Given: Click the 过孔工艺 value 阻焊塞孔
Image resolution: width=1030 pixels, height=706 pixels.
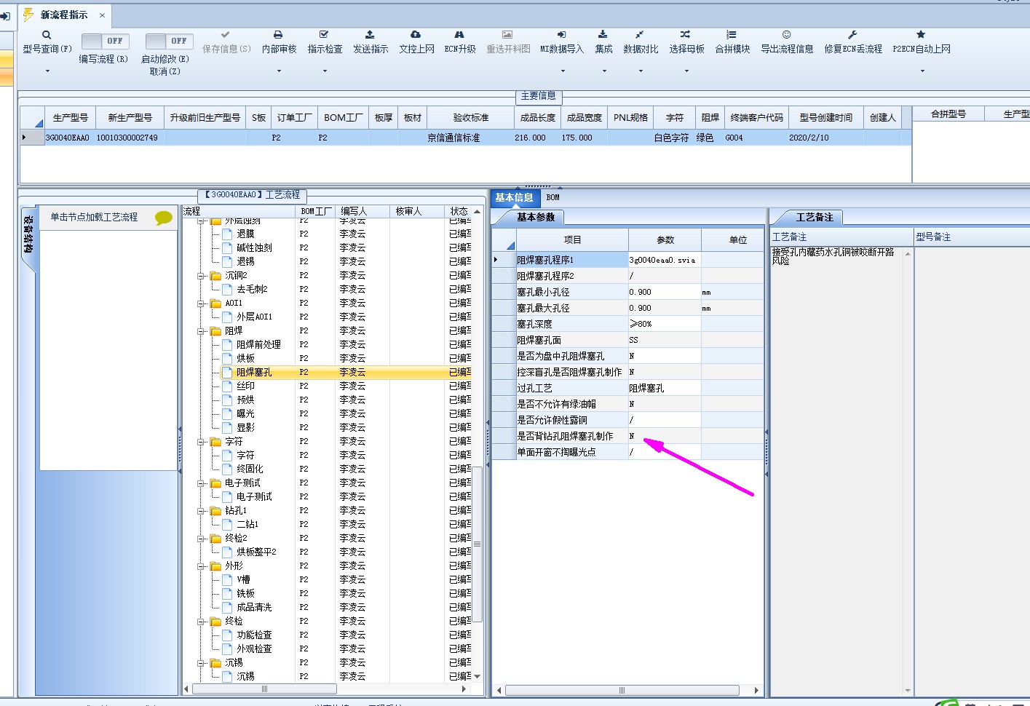Looking at the screenshot, I should point(665,388).
